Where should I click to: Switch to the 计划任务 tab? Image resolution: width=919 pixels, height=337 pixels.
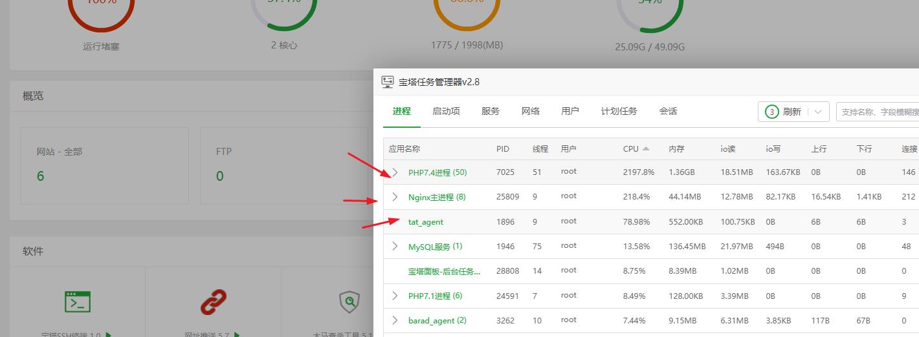pos(619,111)
